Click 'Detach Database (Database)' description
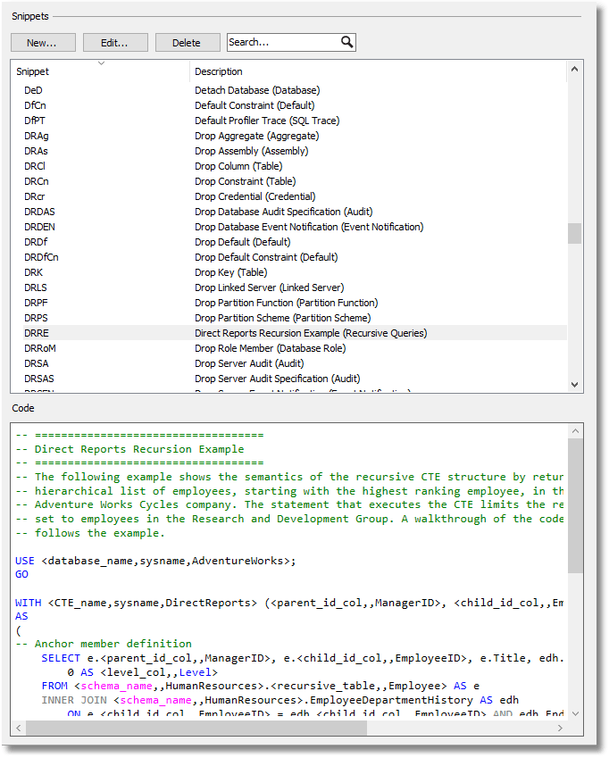Image resolution: width=609 pixels, height=758 pixels. click(x=257, y=90)
